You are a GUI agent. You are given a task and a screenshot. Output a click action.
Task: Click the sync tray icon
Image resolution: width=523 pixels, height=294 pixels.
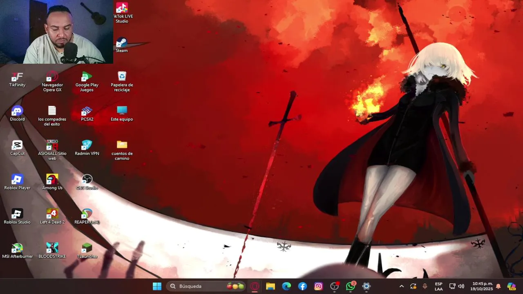(413, 286)
